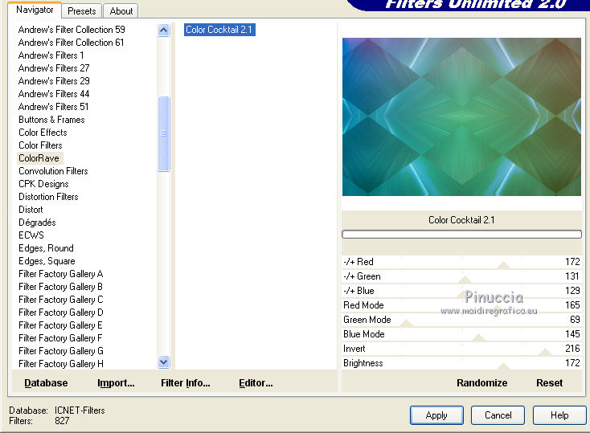Select Andrew's Filter Collection 61
Image resolution: width=590 pixels, height=433 pixels.
click(x=71, y=43)
